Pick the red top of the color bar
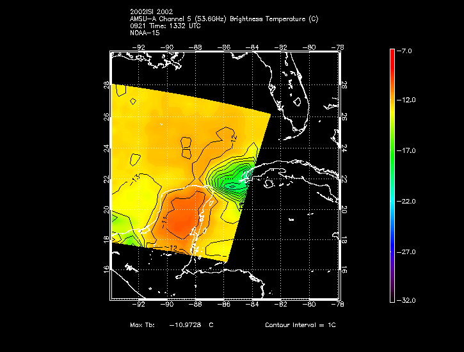Viewport: 464px width, 352px height. (x=392, y=55)
